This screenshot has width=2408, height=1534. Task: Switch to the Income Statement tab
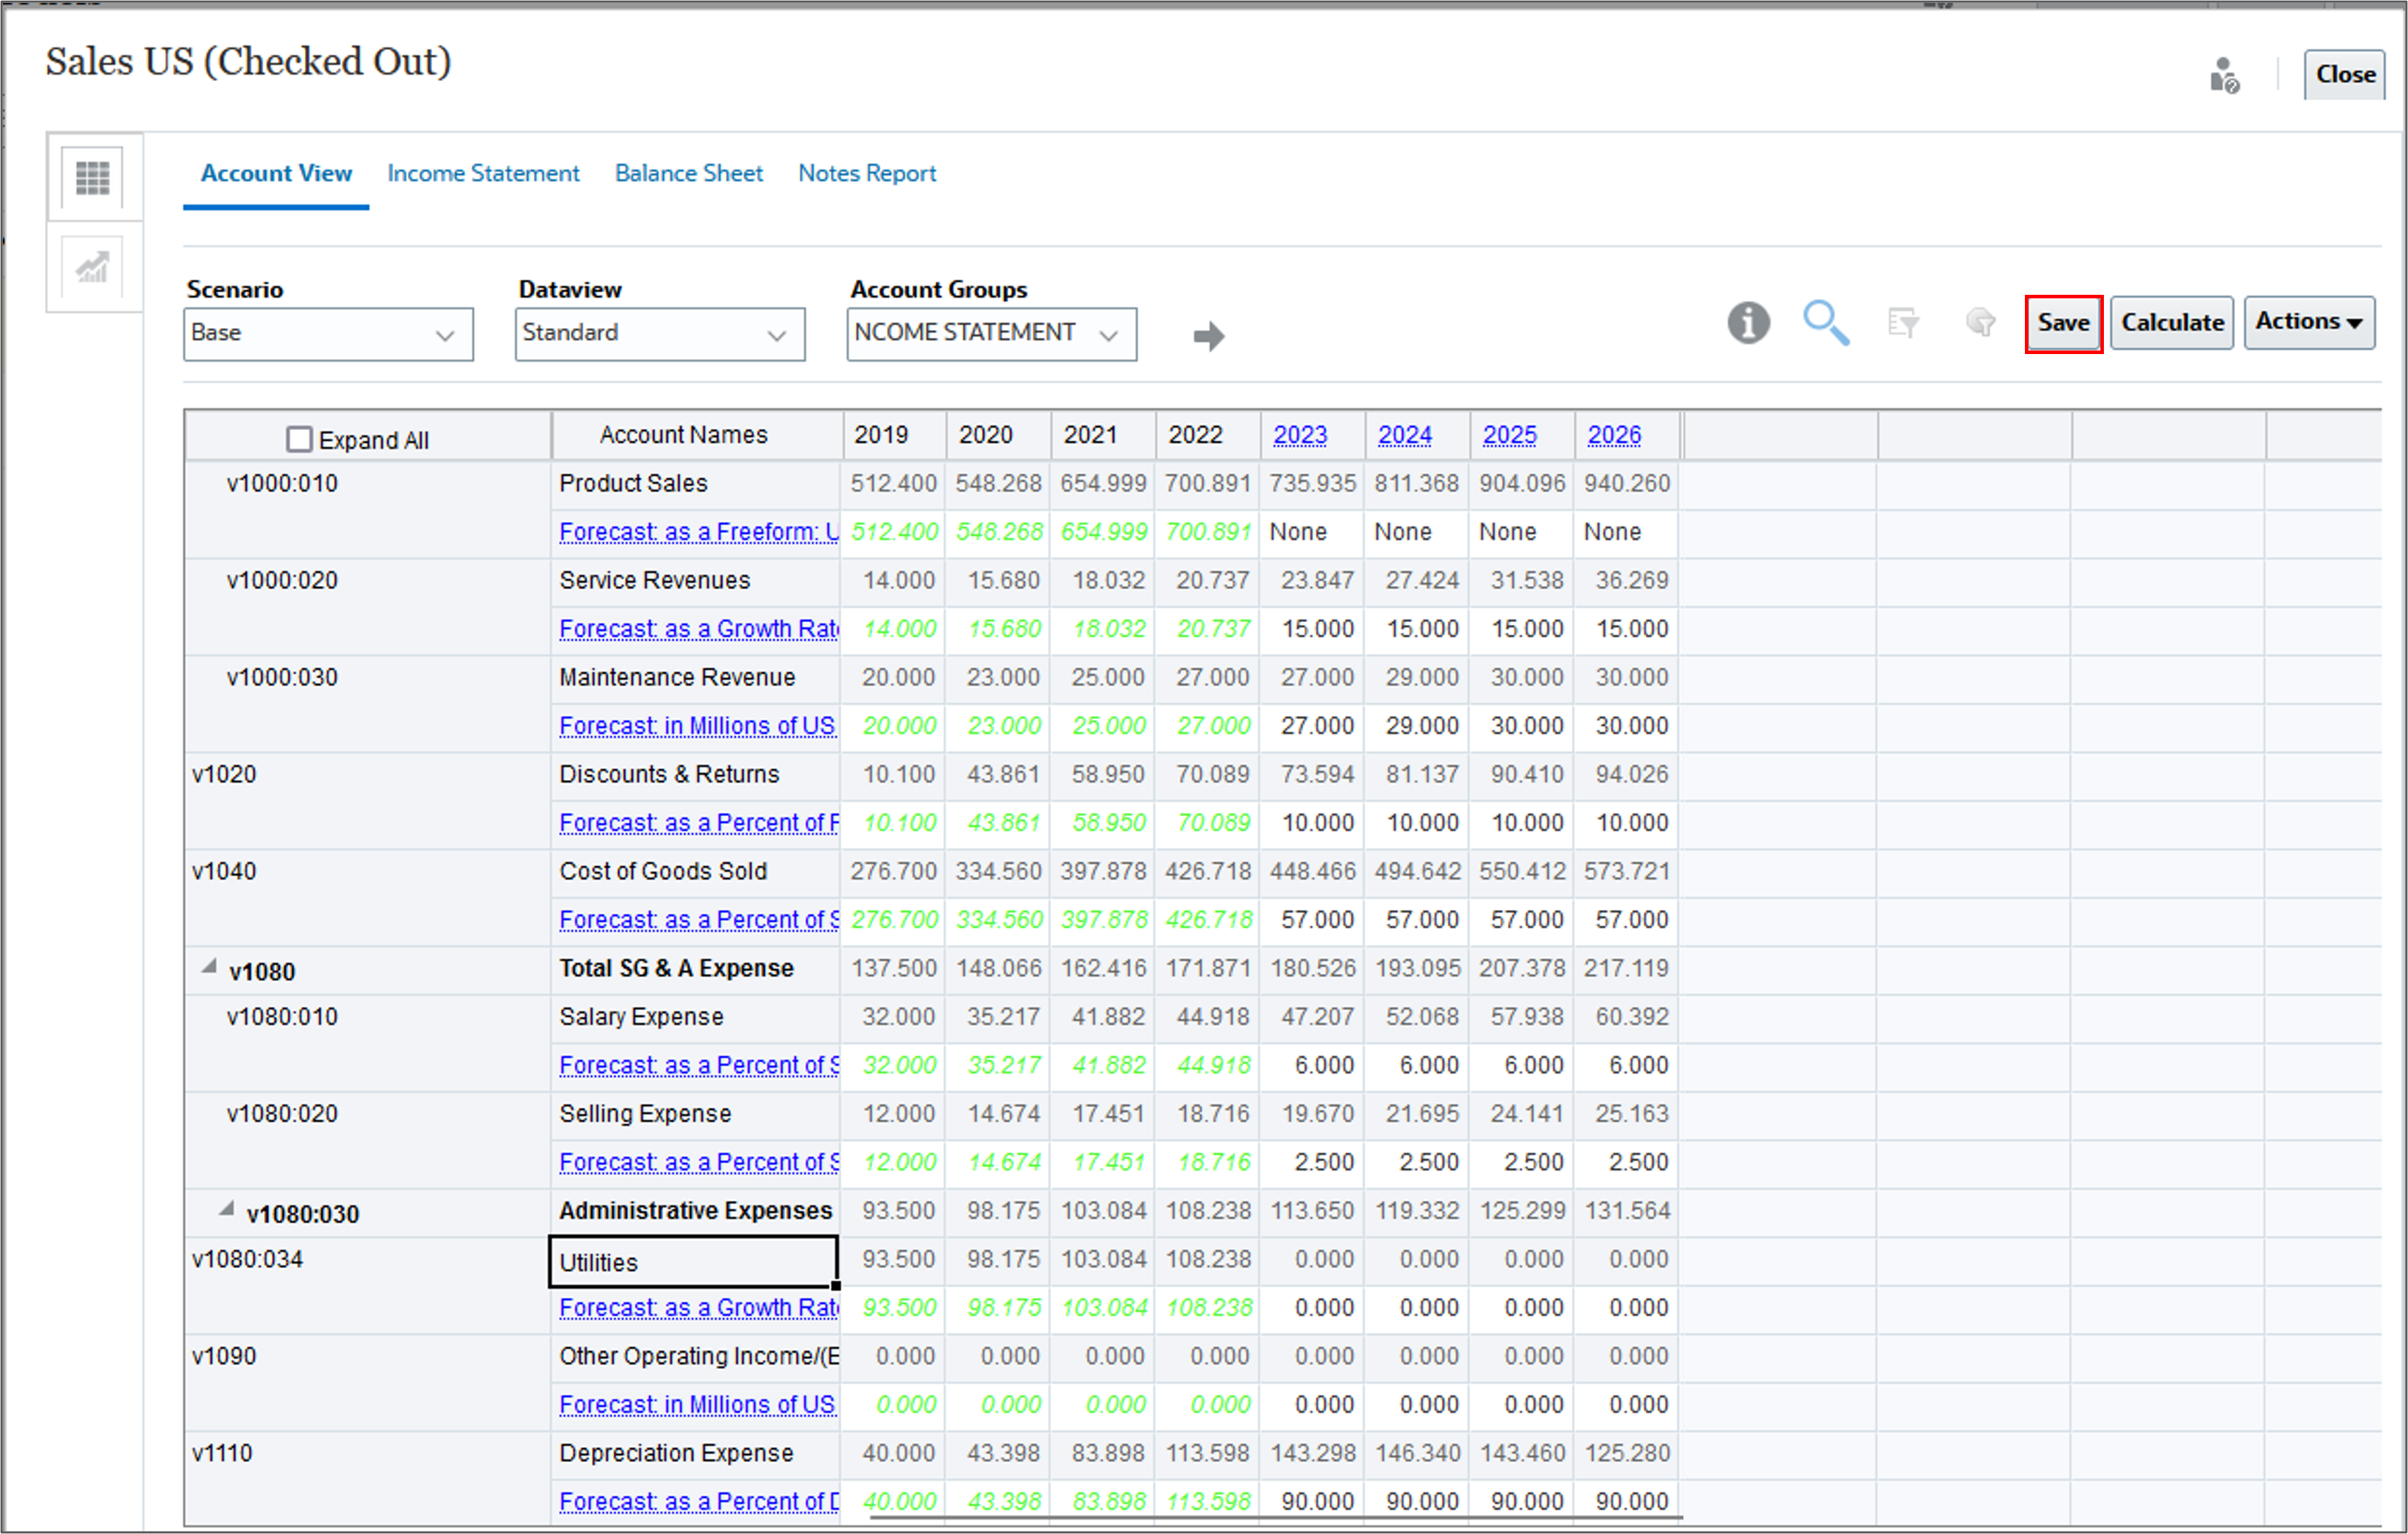[483, 173]
